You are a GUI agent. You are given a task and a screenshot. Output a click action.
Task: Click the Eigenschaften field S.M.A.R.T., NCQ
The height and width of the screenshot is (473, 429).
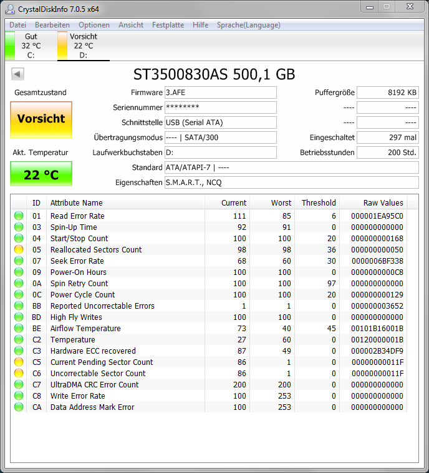coord(291,182)
